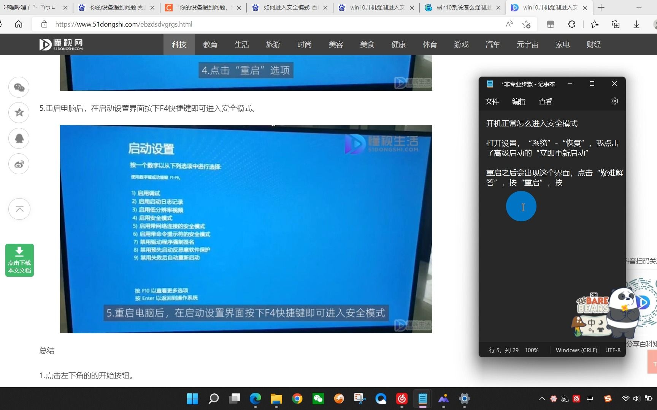Click the back-to-top arrow button
The width and height of the screenshot is (657, 410).
[19, 209]
